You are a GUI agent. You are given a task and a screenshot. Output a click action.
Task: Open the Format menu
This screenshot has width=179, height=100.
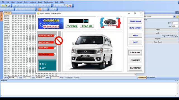pos(19,2)
